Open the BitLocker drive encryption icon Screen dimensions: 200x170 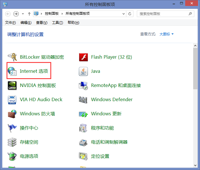click(x=12, y=57)
